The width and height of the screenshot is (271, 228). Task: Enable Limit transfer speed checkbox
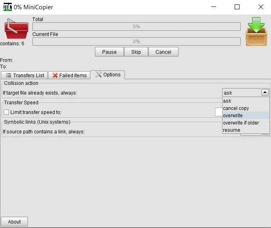coord(6,112)
